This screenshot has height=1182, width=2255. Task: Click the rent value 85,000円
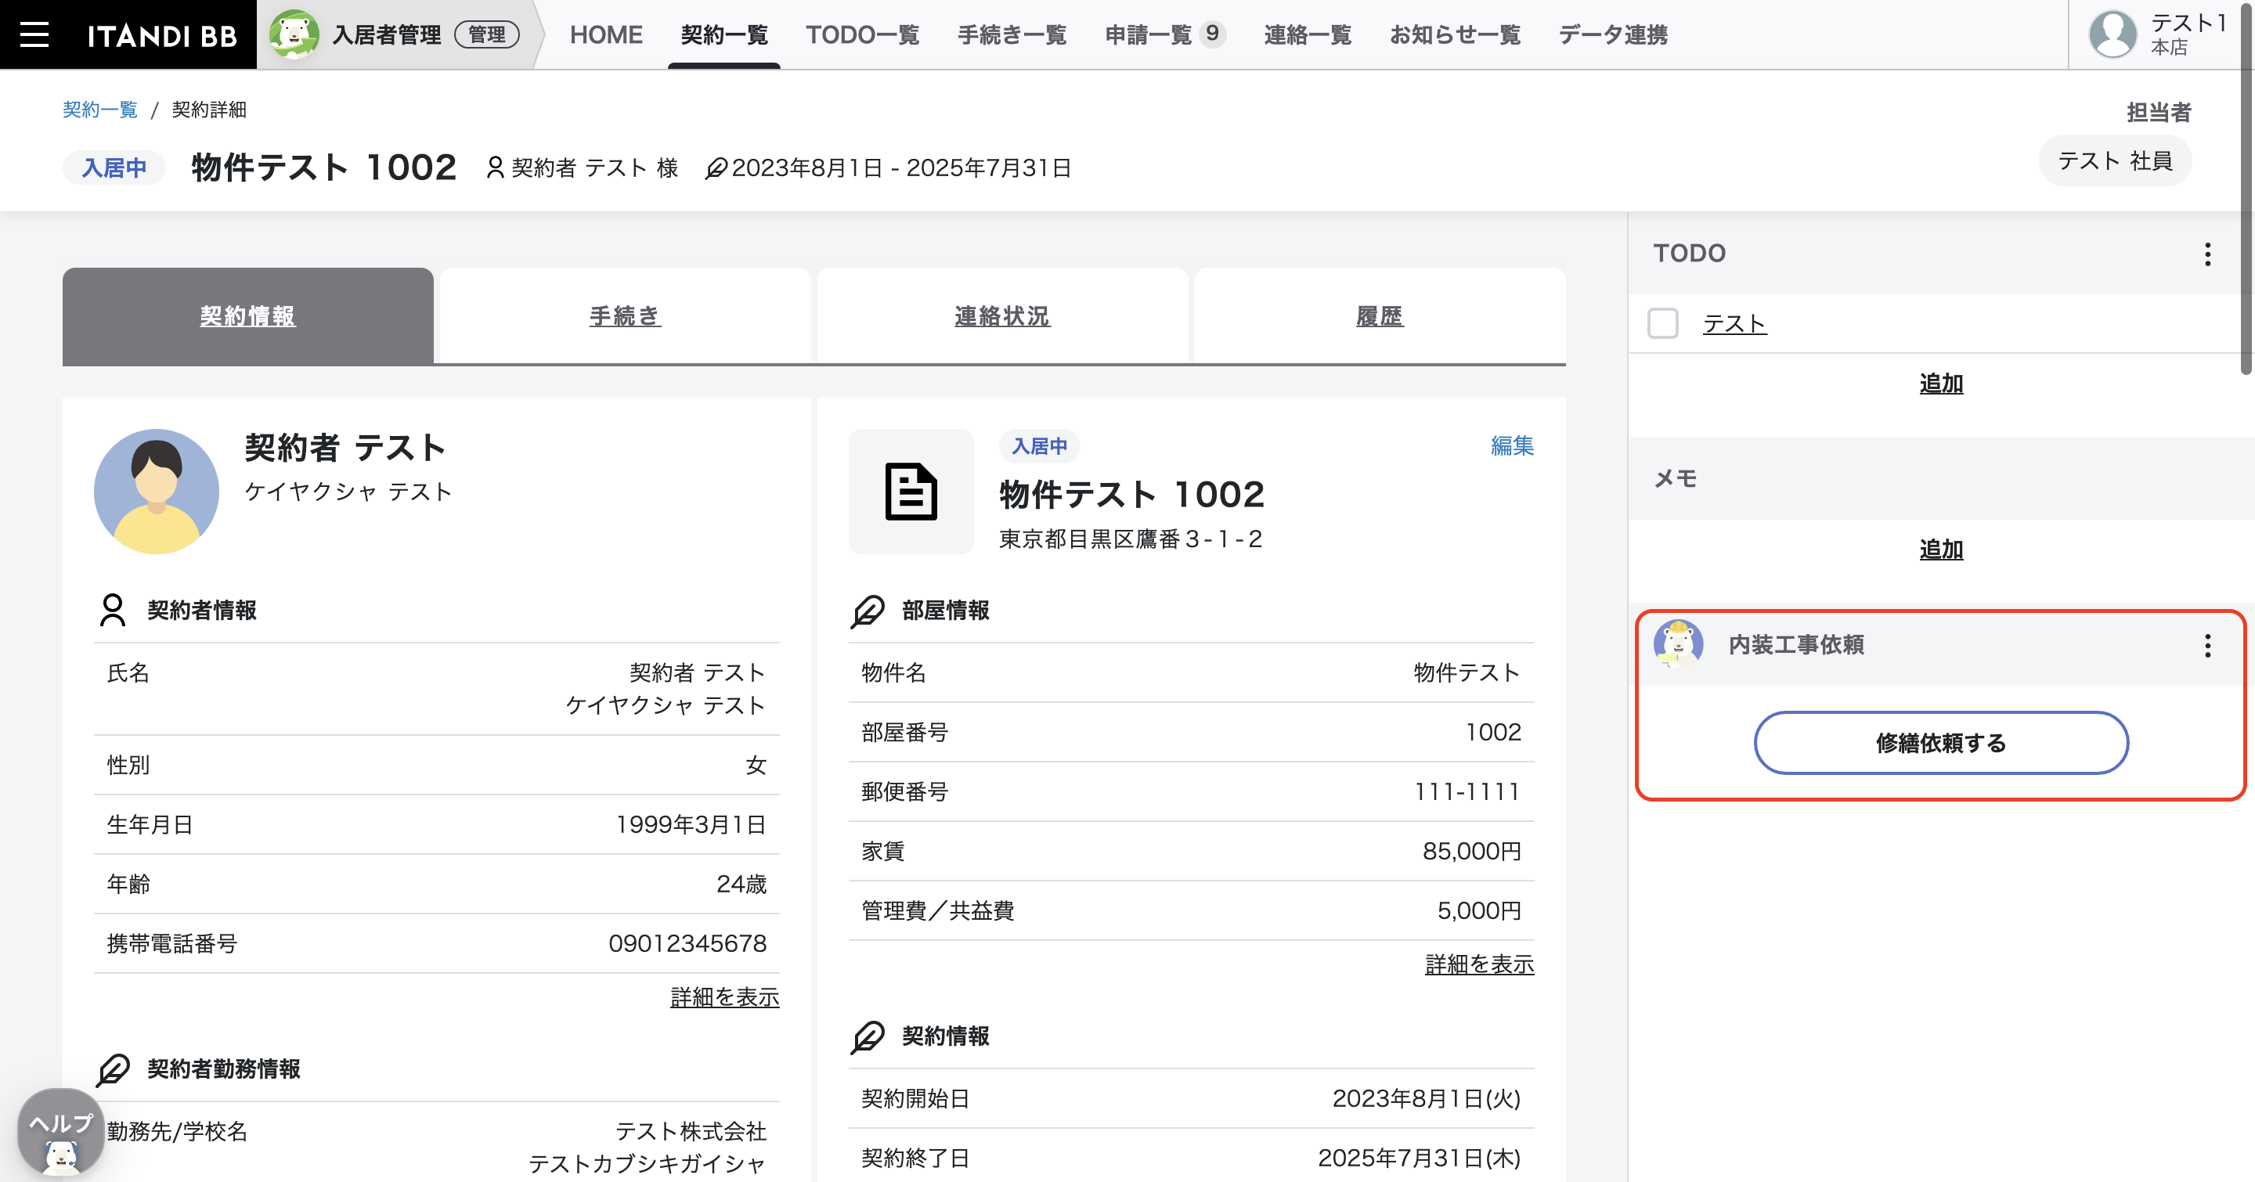click(1471, 850)
